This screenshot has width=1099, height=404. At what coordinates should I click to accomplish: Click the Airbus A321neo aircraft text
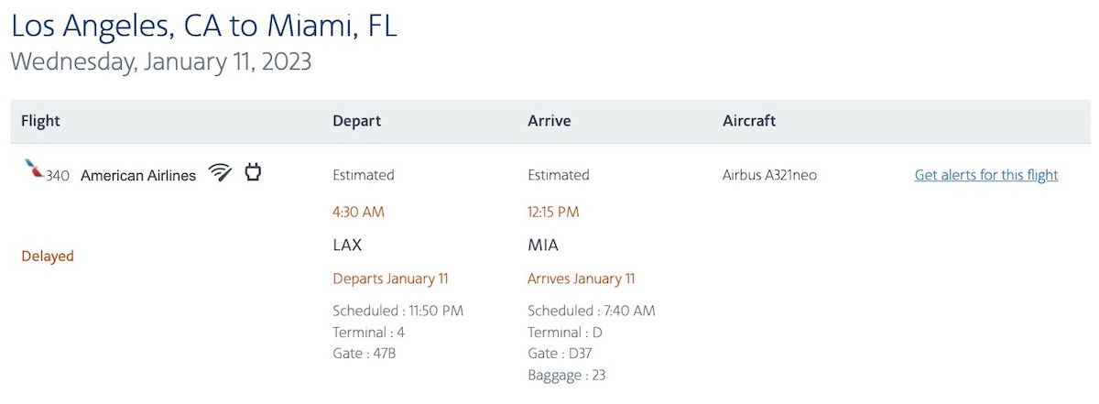click(x=770, y=175)
